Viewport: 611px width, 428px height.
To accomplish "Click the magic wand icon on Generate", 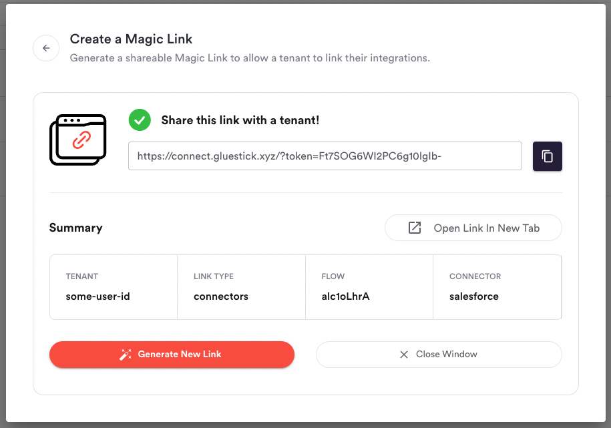I will 126,355.
